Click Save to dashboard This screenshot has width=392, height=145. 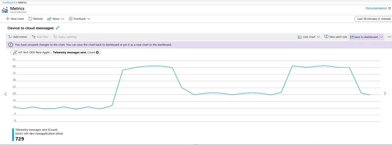[364, 37]
